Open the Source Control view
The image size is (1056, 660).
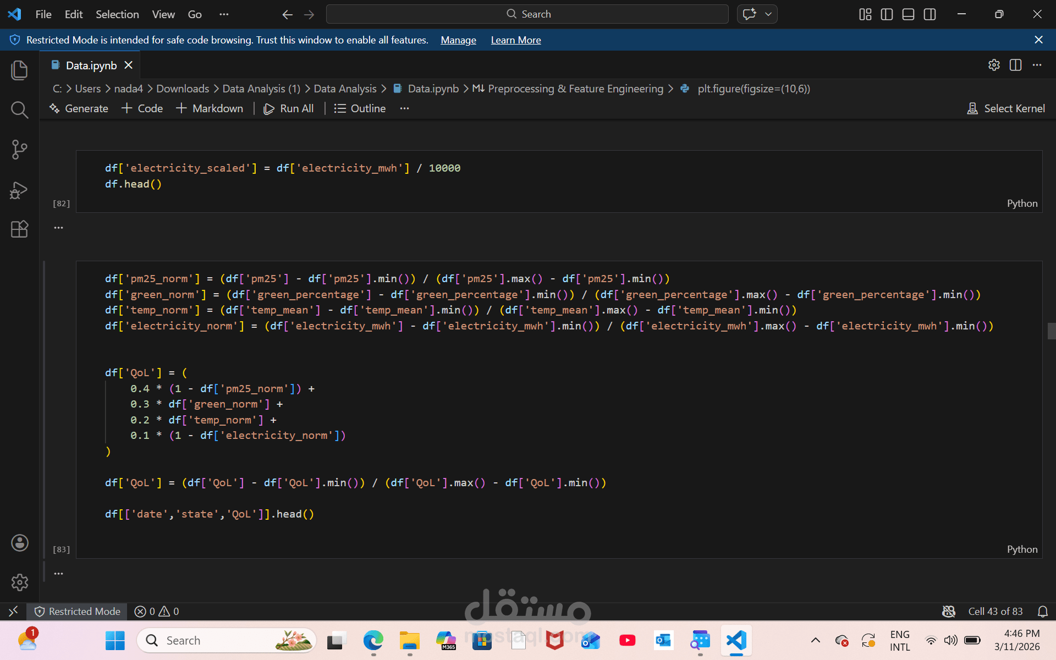[x=19, y=150]
